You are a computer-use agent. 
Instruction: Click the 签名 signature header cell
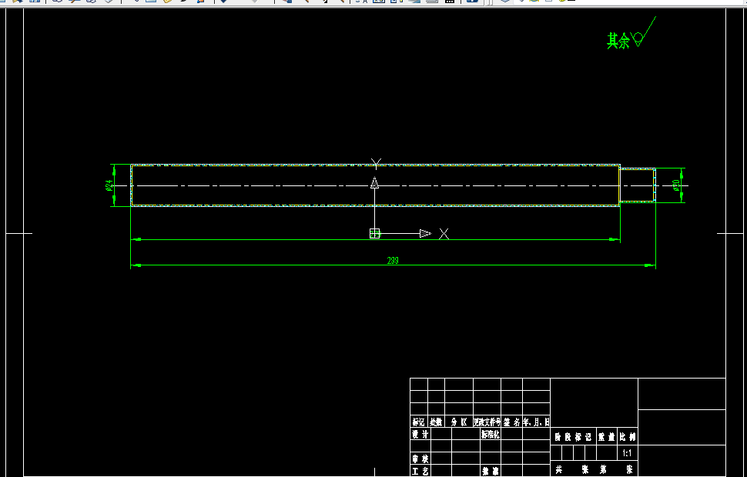click(511, 422)
